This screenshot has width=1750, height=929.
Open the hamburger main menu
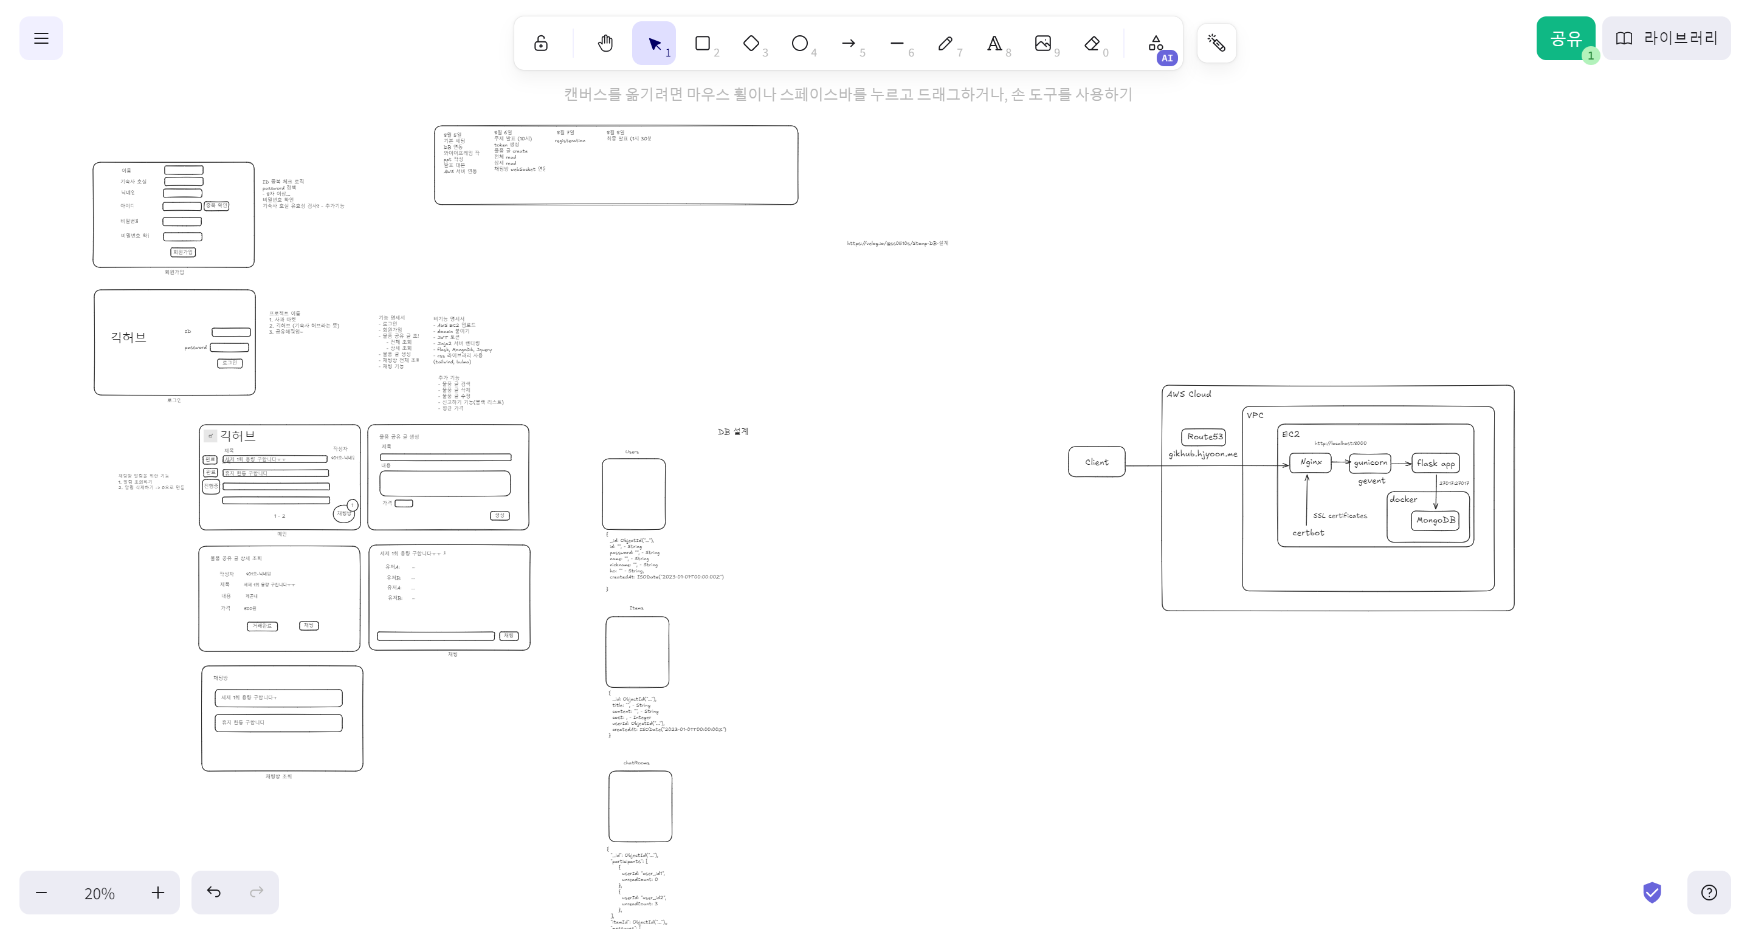click(41, 39)
